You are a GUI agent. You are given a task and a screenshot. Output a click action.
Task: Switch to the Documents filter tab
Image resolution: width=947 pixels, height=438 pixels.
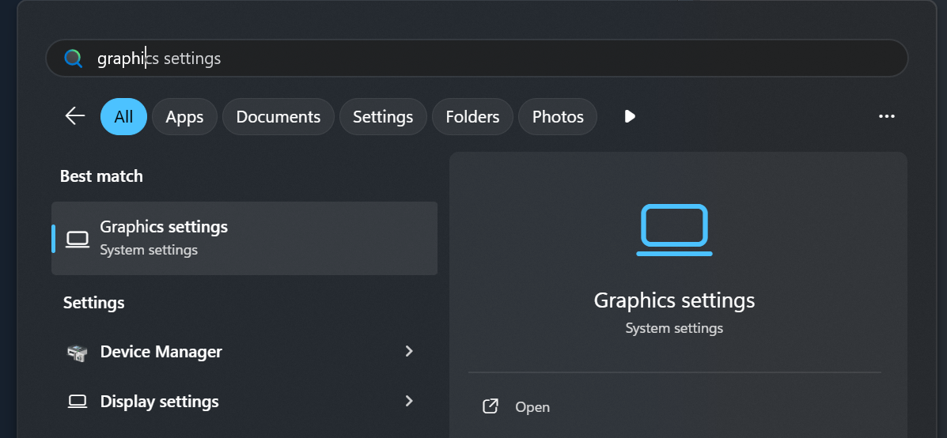pyautogui.click(x=278, y=117)
